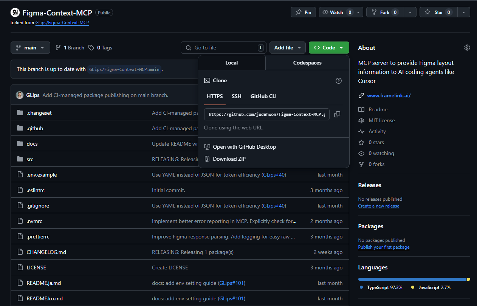Expand the Add file dropdown
This screenshot has height=306, width=477.
[x=288, y=48]
